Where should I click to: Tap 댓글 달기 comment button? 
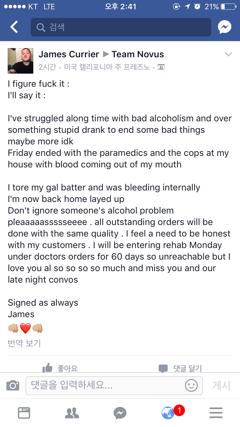tap(180, 368)
